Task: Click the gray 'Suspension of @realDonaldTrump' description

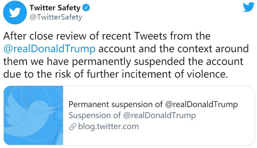Action: 132,115
